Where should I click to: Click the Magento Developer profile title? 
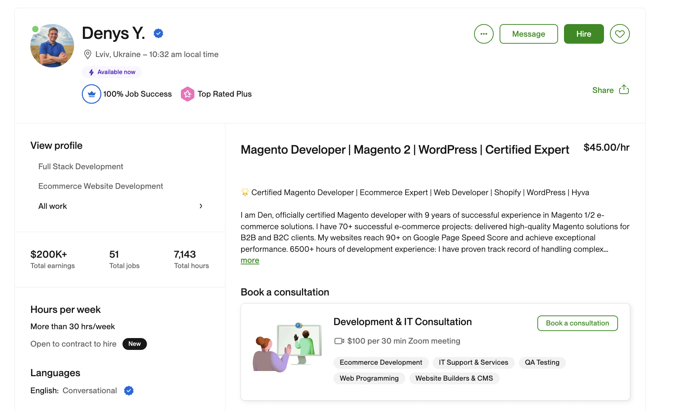(x=405, y=150)
